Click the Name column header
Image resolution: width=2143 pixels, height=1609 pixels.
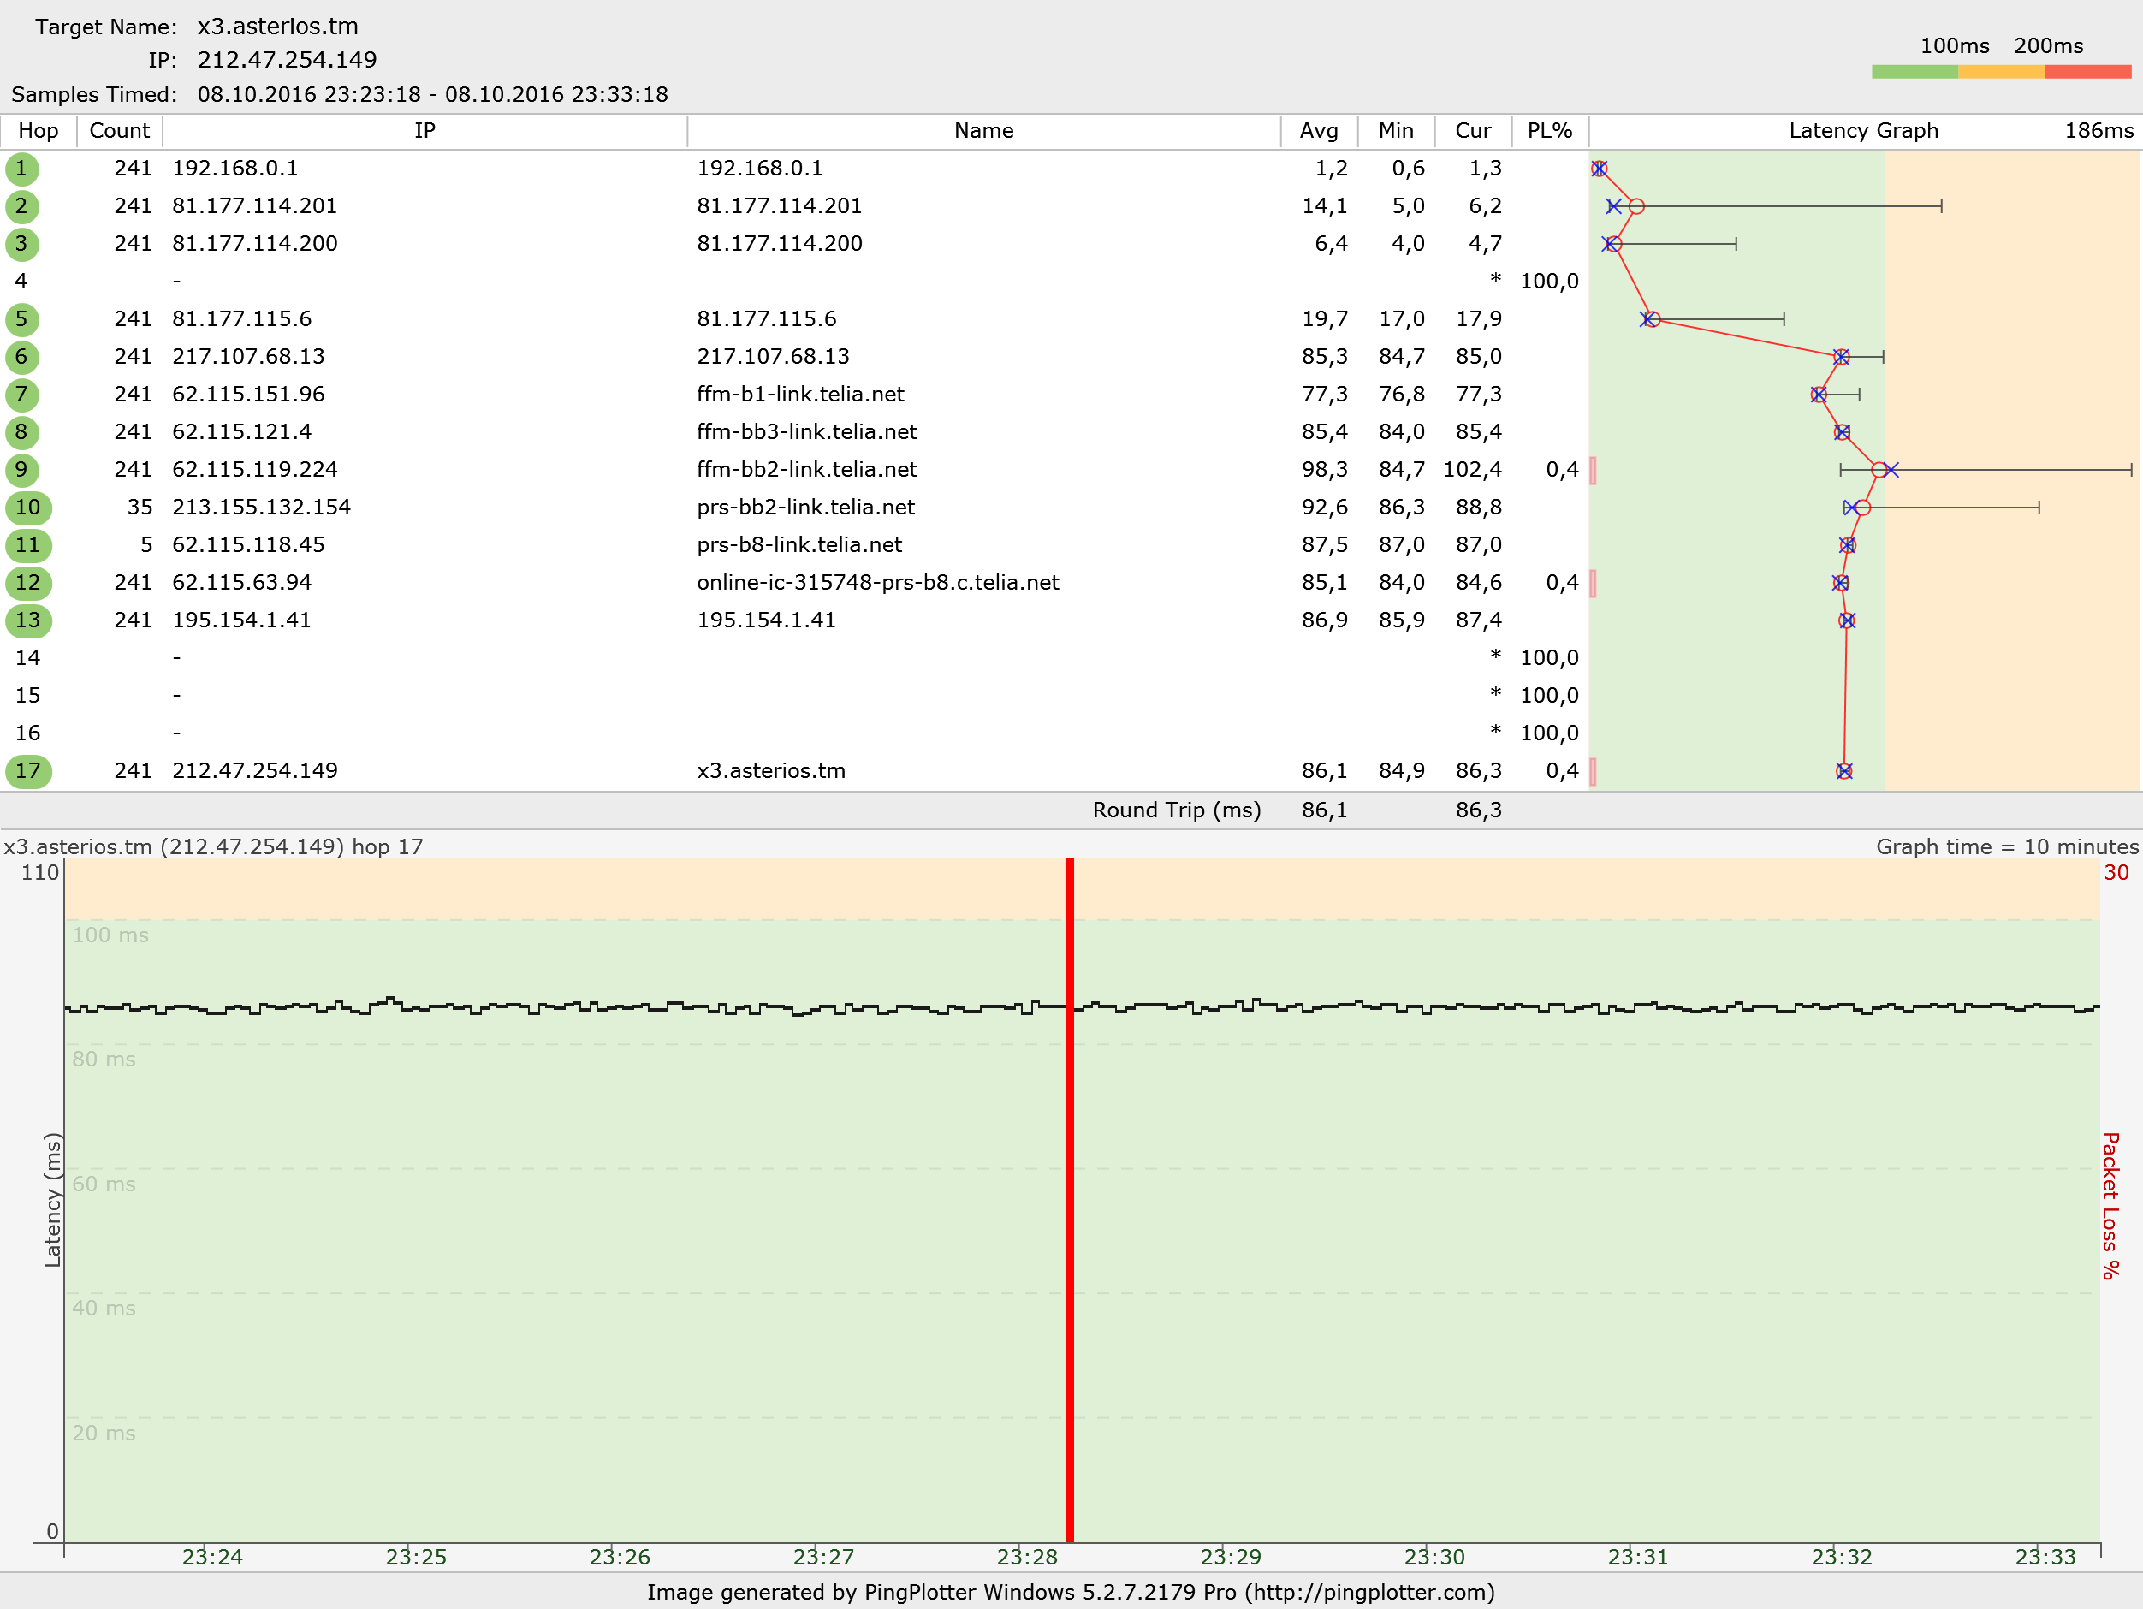(983, 131)
